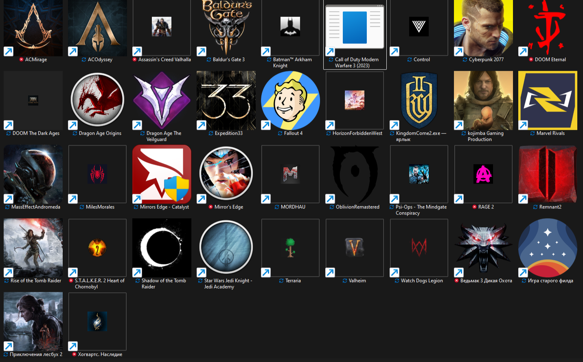Open Fallout 4 Vault Boy icon

(290, 101)
